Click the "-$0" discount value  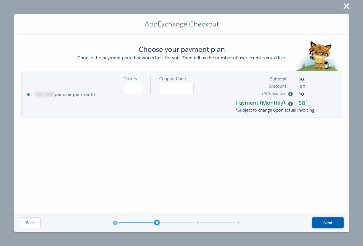302,86
